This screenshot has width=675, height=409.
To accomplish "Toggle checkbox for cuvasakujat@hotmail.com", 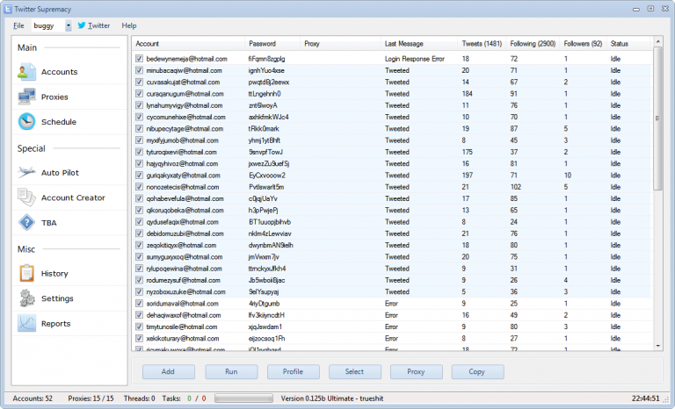I will click(x=139, y=82).
